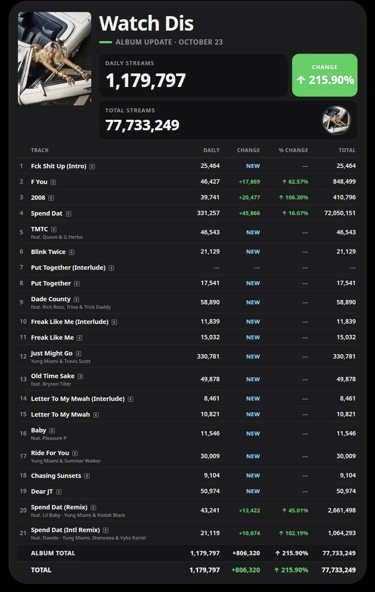Select the explicit icon next to Spend Dat

pyautogui.click(x=68, y=214)
